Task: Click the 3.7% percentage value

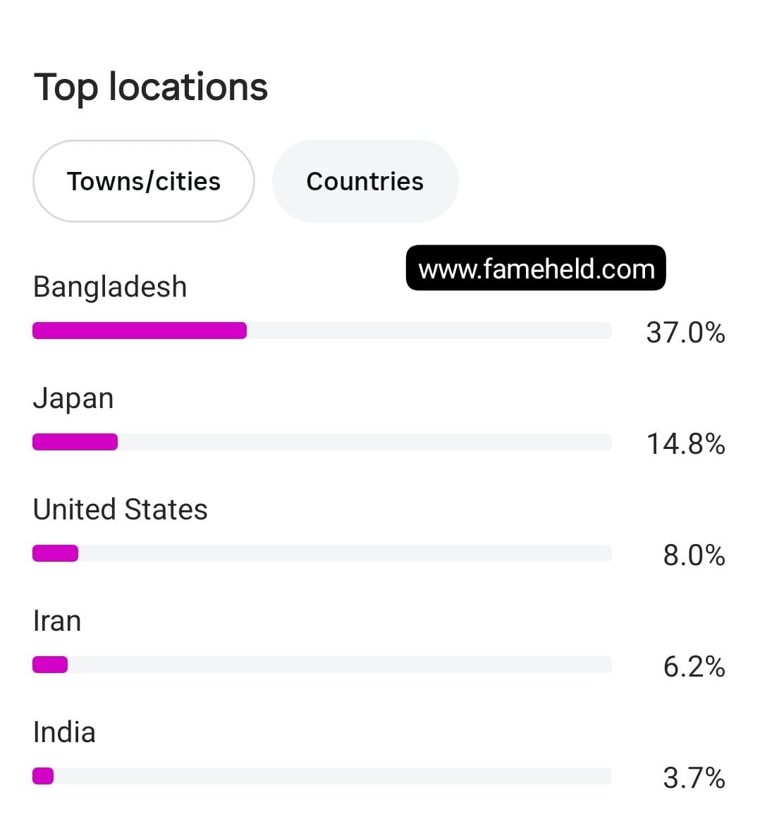Action: (694, 778)
